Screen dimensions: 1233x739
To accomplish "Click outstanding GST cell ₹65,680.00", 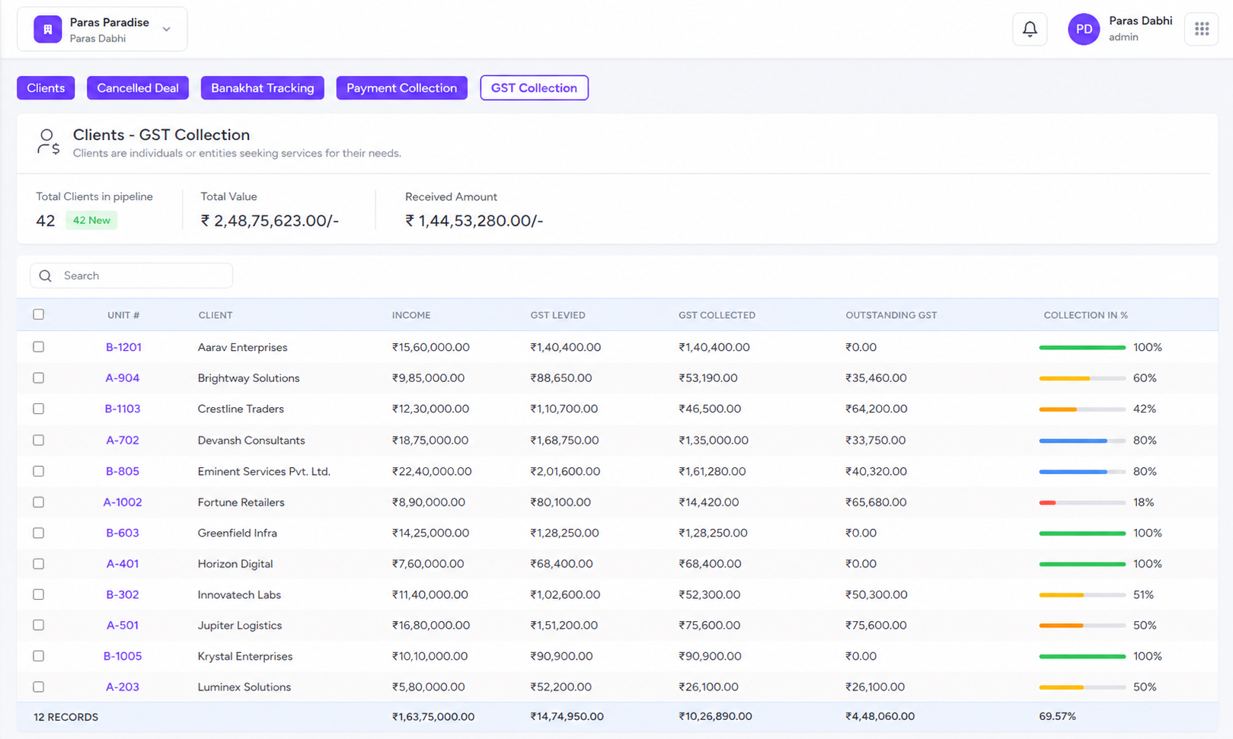I will 876,502.
